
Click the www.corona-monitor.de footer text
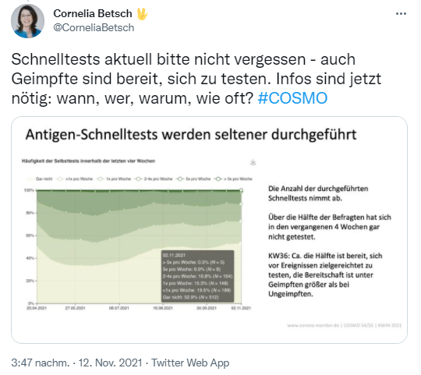(313, 325)
